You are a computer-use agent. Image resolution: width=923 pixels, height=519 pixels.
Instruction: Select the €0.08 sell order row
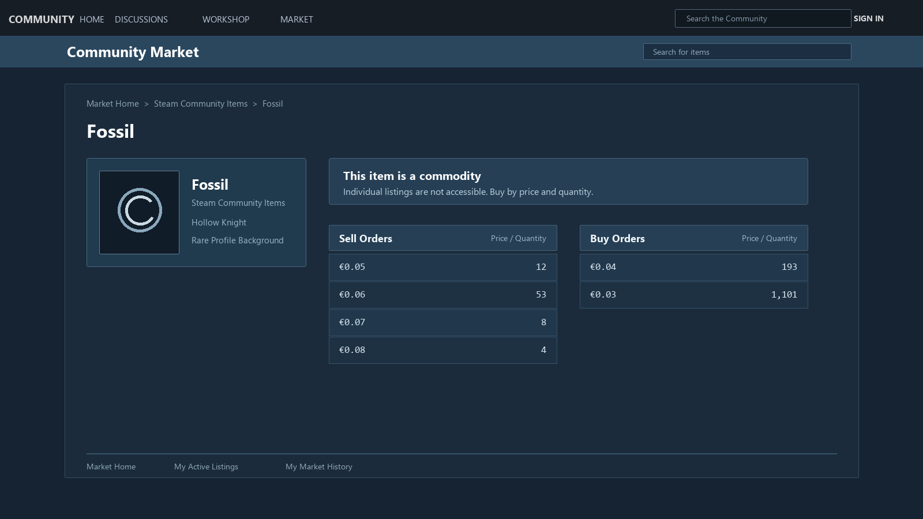443,350
